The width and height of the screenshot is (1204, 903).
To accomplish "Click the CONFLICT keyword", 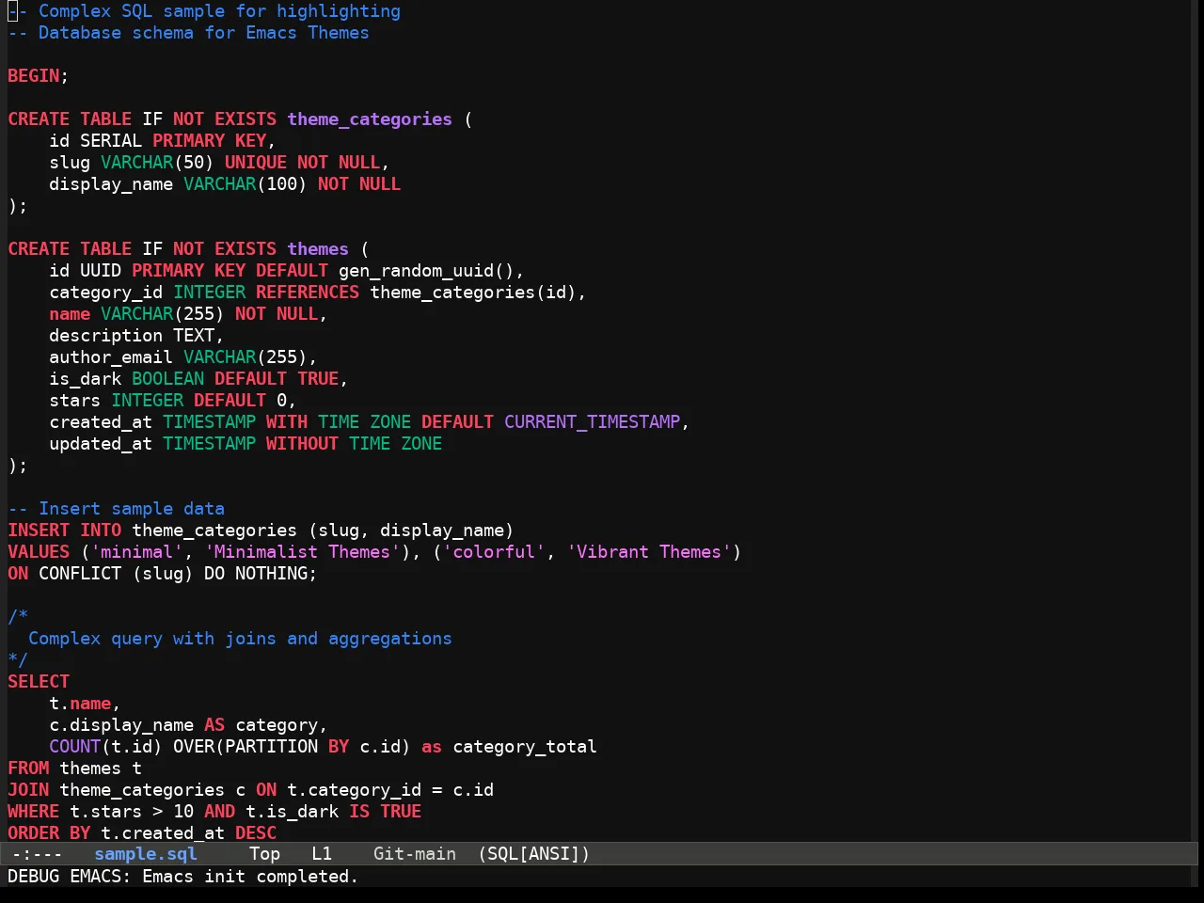I will pos(80,574).
